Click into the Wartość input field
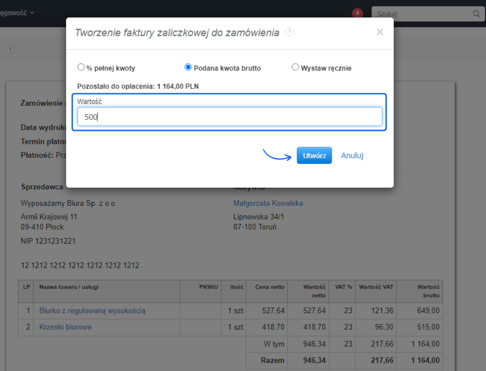This screenshot has height=371, width=486. (229, 117)
